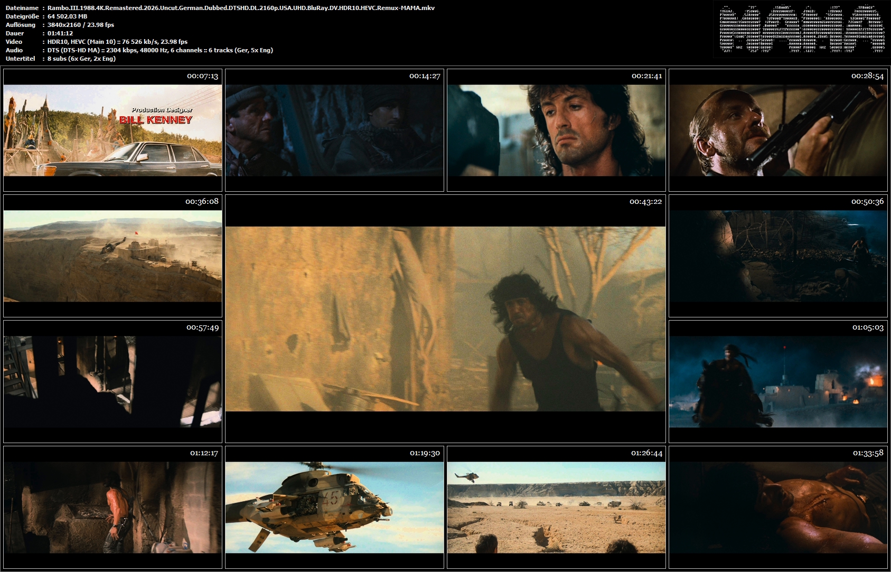The image size is (891, 572).
Task: Select the 00:28:54 thumbnail of man with gun
Action: tap(778, 130)
